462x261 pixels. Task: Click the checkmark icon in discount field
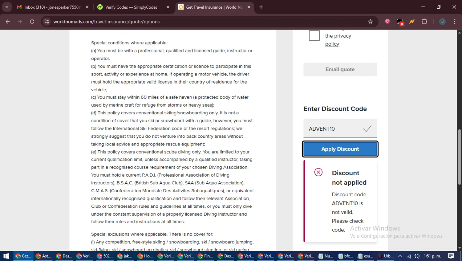coord(367,128)
